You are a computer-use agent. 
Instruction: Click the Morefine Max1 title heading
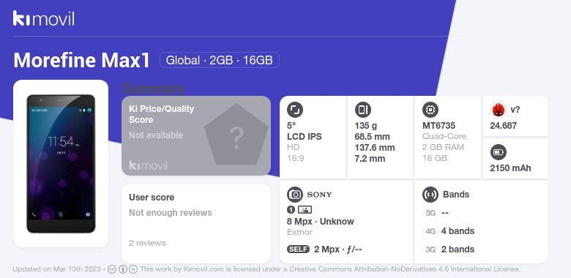click(81, 61)
